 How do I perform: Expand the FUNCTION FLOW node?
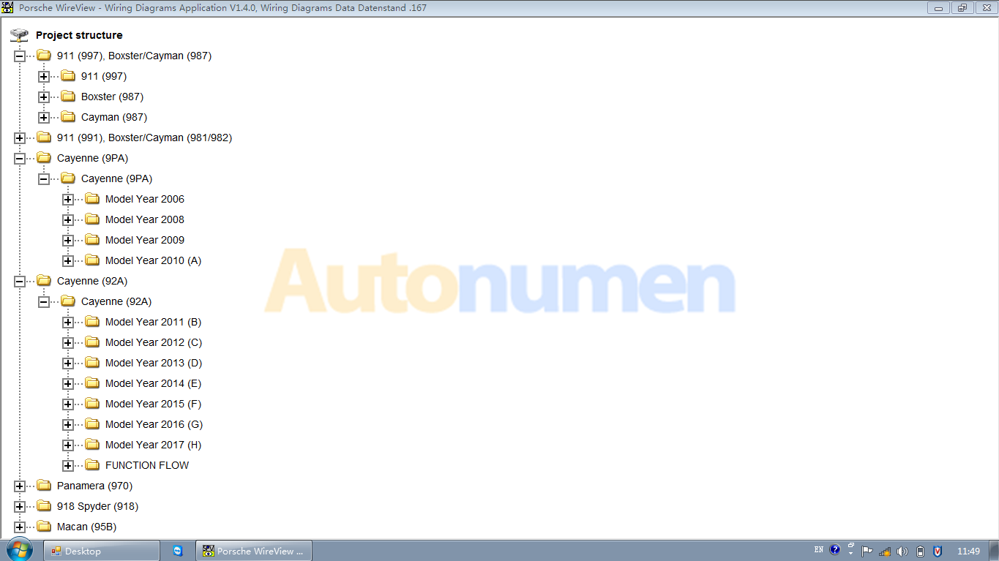pos(68,465)
